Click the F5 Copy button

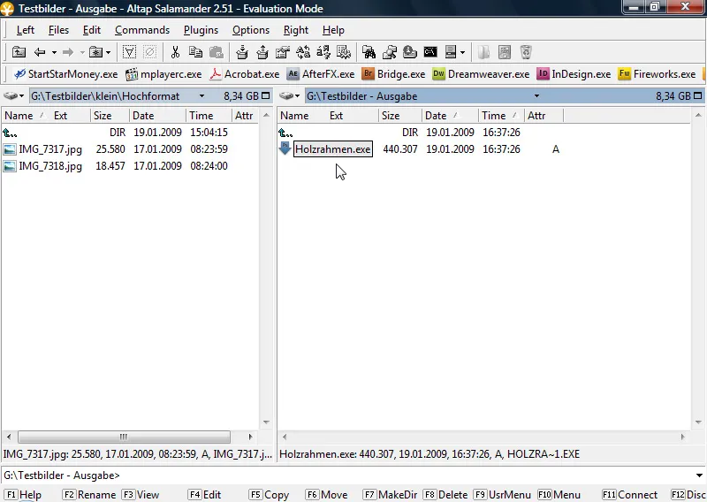270,495
